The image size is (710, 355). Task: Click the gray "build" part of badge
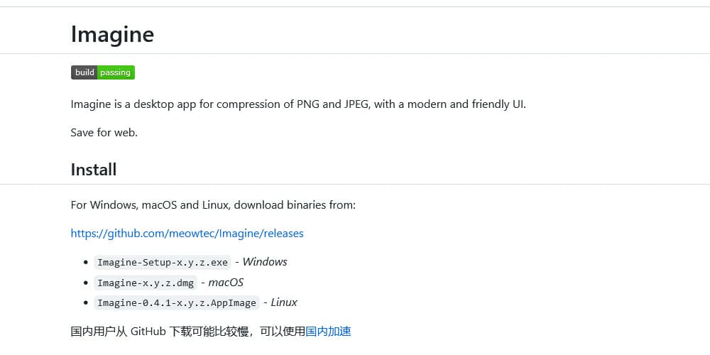coord(84,72)
